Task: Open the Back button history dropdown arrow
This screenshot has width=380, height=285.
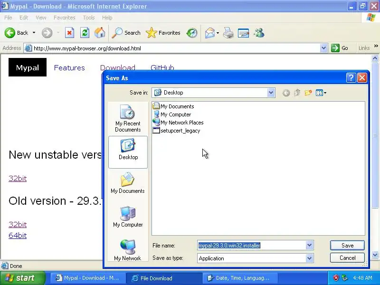Action: coord(34,33)
